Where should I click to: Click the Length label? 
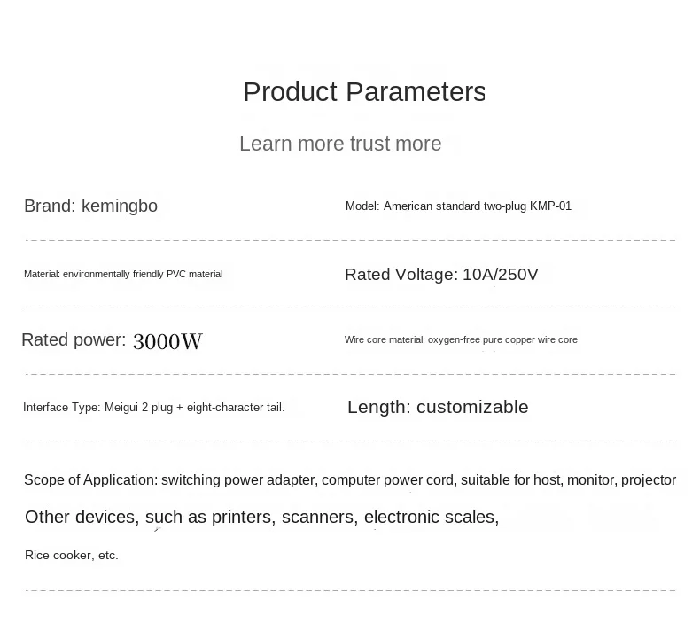(378, 408)
